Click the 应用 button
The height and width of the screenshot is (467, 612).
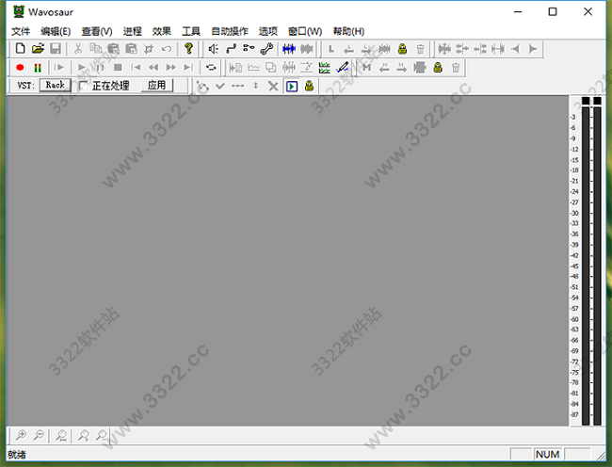click(156, 85)
